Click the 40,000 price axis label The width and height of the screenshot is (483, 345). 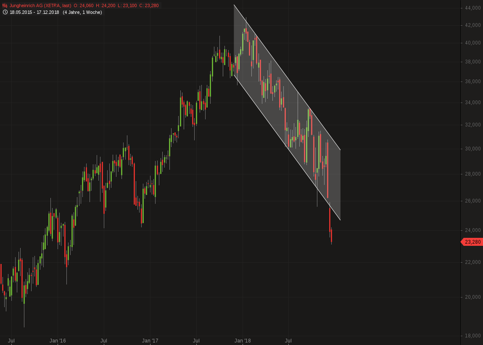(x=473, y=43)
